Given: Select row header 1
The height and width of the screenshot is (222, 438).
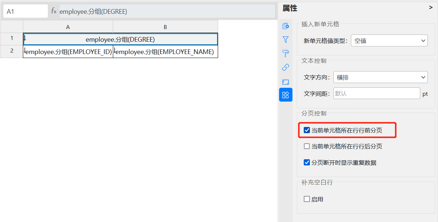Looking at the screenshot, I should pyautogui.click(x=12, y=39).
